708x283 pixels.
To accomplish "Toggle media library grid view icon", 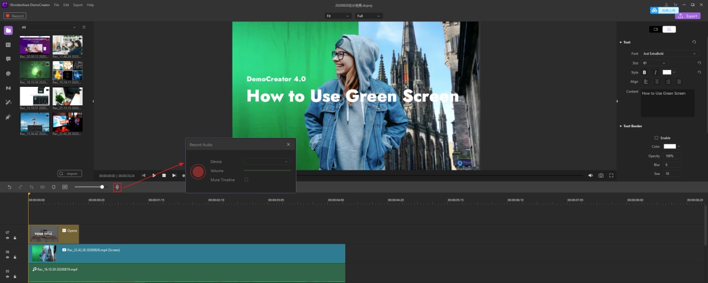I will pos(84,27).
